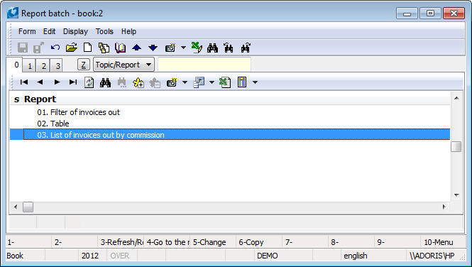Viewport: 472px width, 267px height.
Task: Open the dropdown beside the list camera icon
Action: [185, 82]
